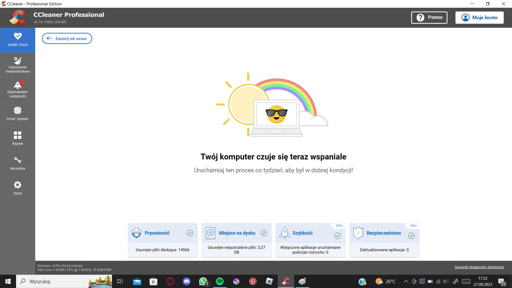The image size is (512, 288).
Task: Open Opcje settings section
Action: coord(18,189)
